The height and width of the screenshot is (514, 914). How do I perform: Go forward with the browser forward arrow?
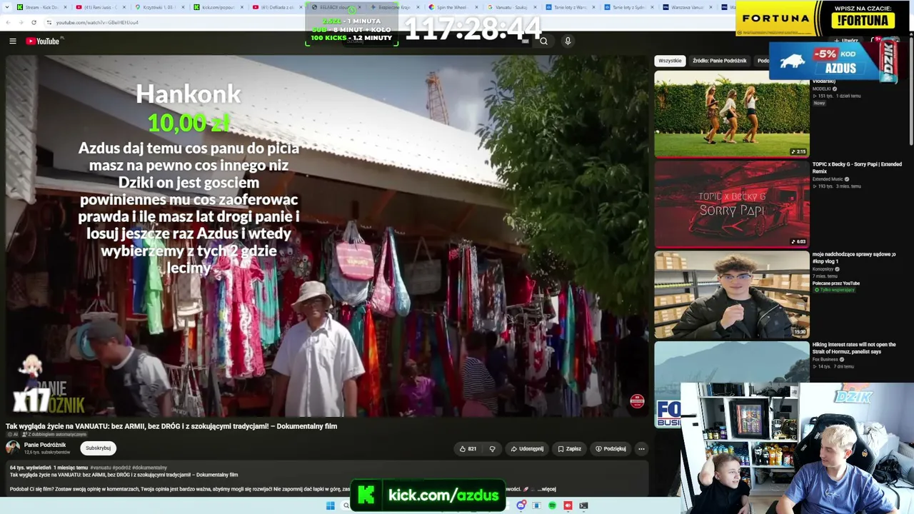(21, 22)
